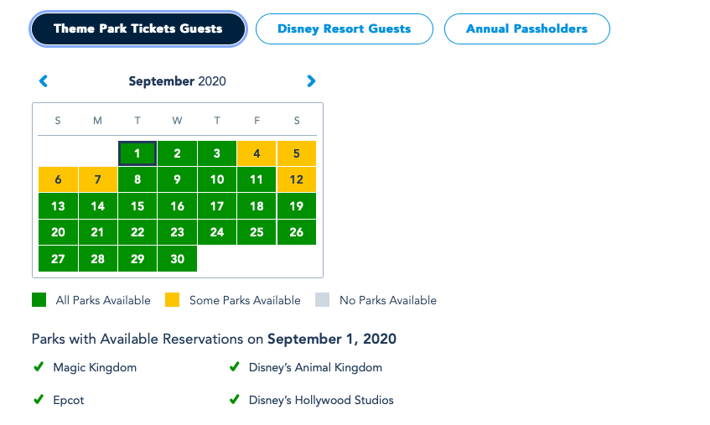This screenshot has width=710, height=425.
Task: Click the green All Parks Available swatch
Action: click(x=39, y=300)
